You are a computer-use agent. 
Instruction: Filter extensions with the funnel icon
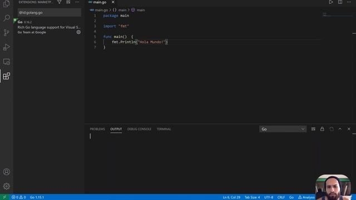(60, 2)
